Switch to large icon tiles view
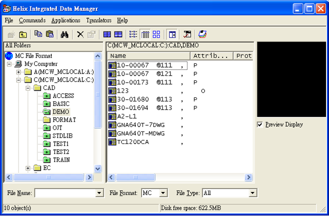 pyautogui.click(x=156, y=34)
